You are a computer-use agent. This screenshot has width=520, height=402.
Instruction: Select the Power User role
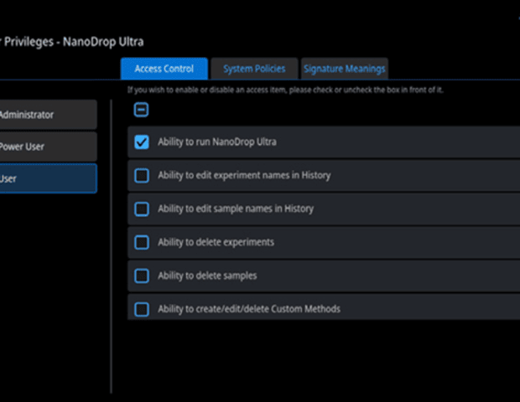48,147
